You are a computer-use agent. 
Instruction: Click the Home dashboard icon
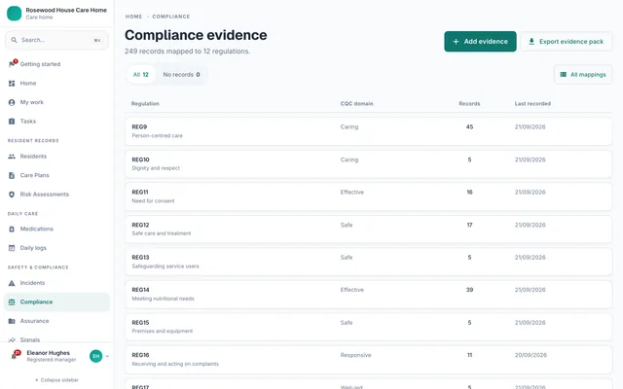[x=12, y=84]
